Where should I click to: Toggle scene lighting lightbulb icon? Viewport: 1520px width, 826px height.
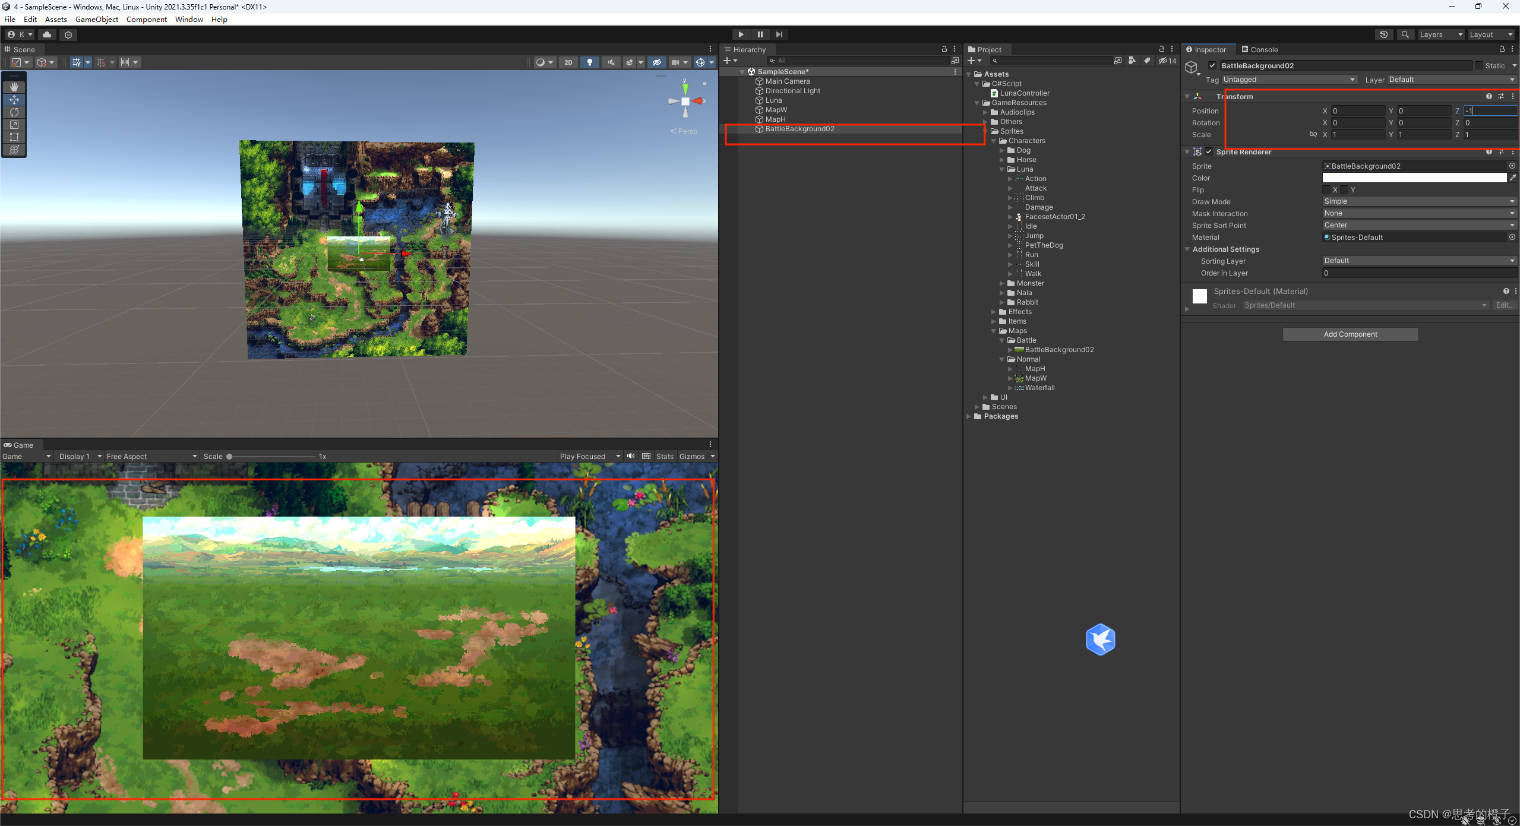click(x=589, y=62)
